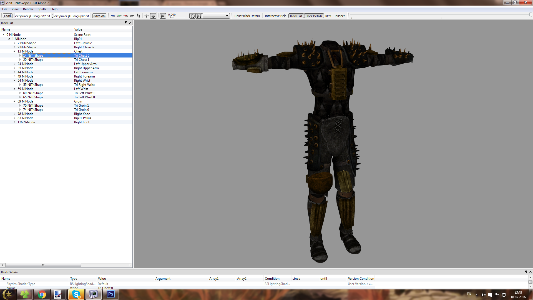Expand 24 NiNode Left Upper Arm

[14, 64]
